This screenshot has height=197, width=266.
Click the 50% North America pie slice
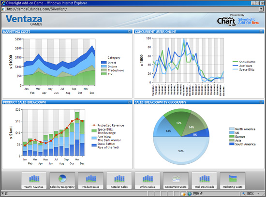coord(181,151)
